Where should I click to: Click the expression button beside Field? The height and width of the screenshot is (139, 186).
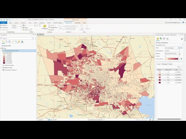[181, 48]
